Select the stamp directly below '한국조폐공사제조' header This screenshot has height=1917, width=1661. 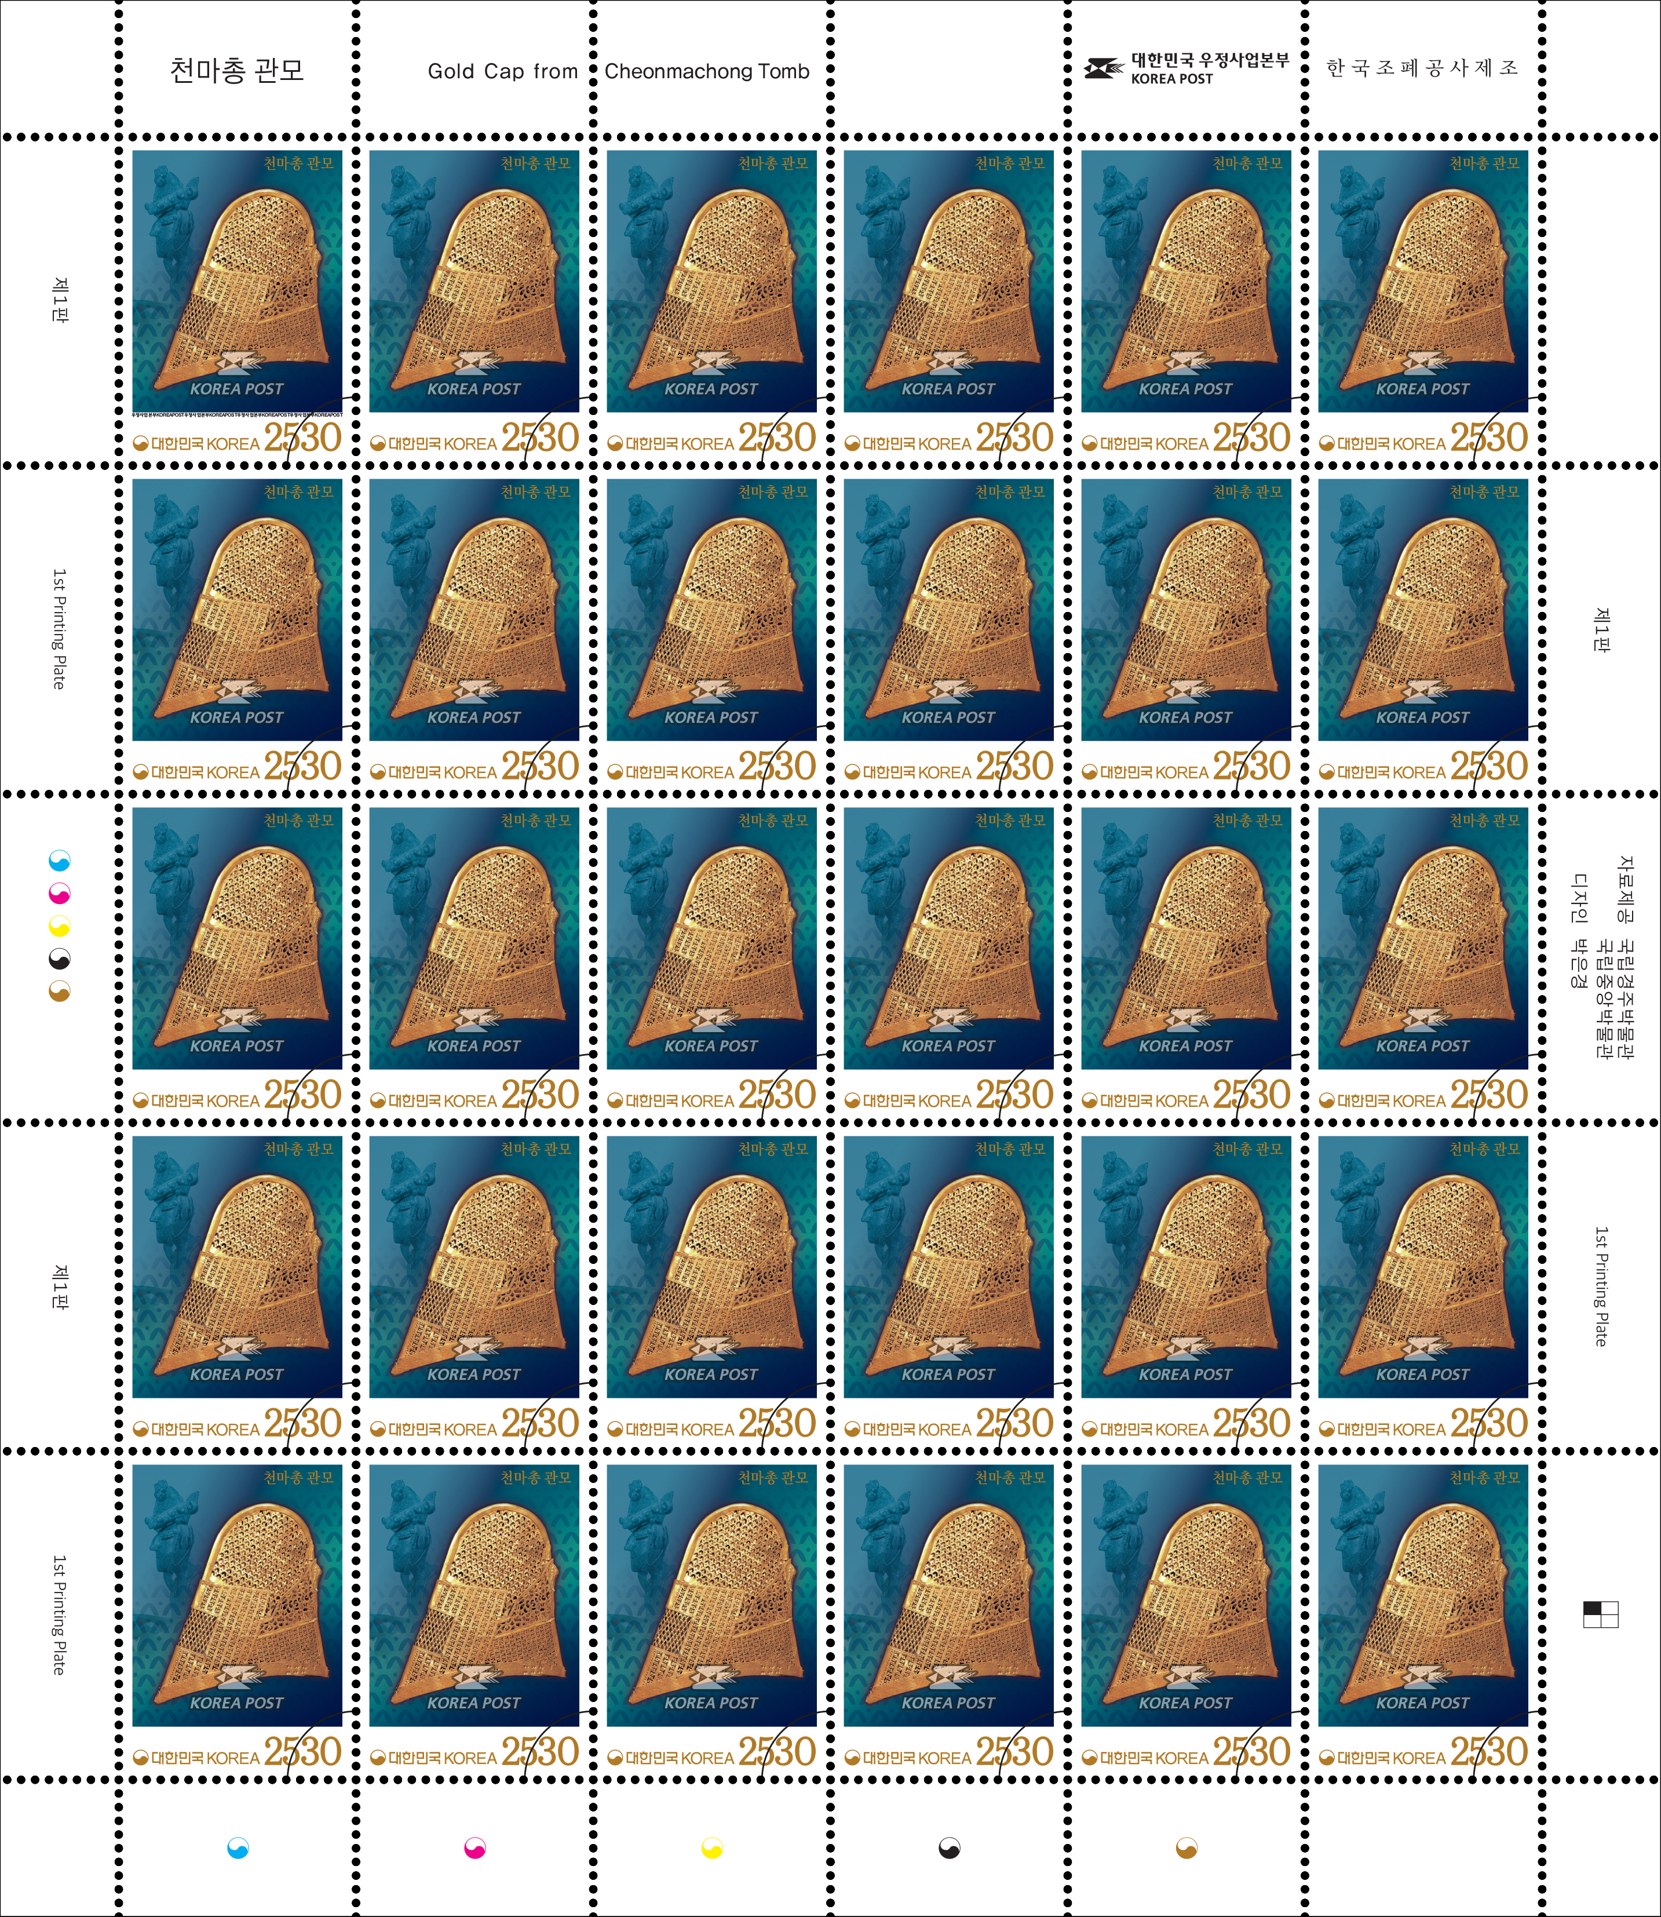1423,301
